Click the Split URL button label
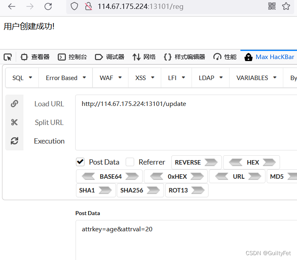The image size is (297, 260). click(49, 123)
